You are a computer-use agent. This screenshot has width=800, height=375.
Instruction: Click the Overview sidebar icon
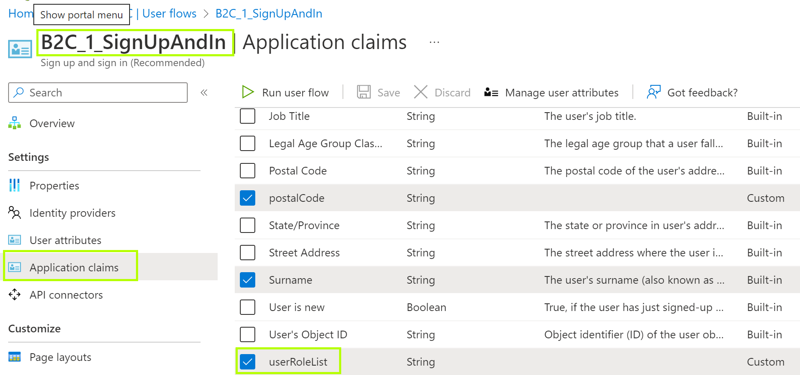15,123
